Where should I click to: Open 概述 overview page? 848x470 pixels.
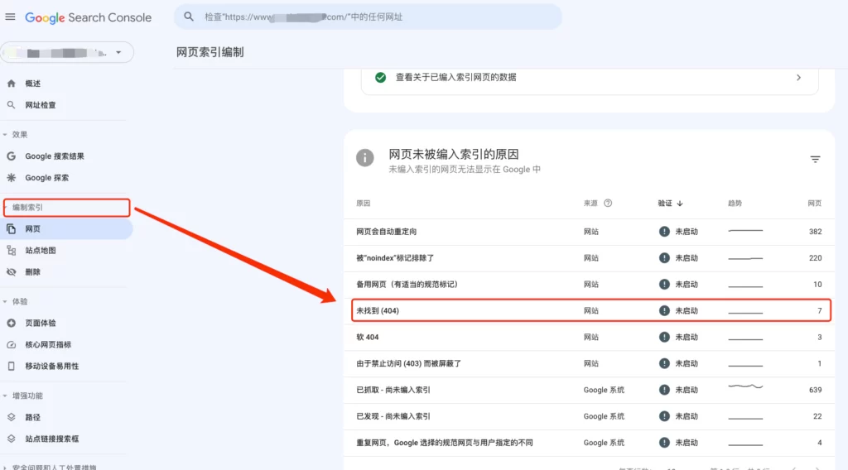pos(32,84)
